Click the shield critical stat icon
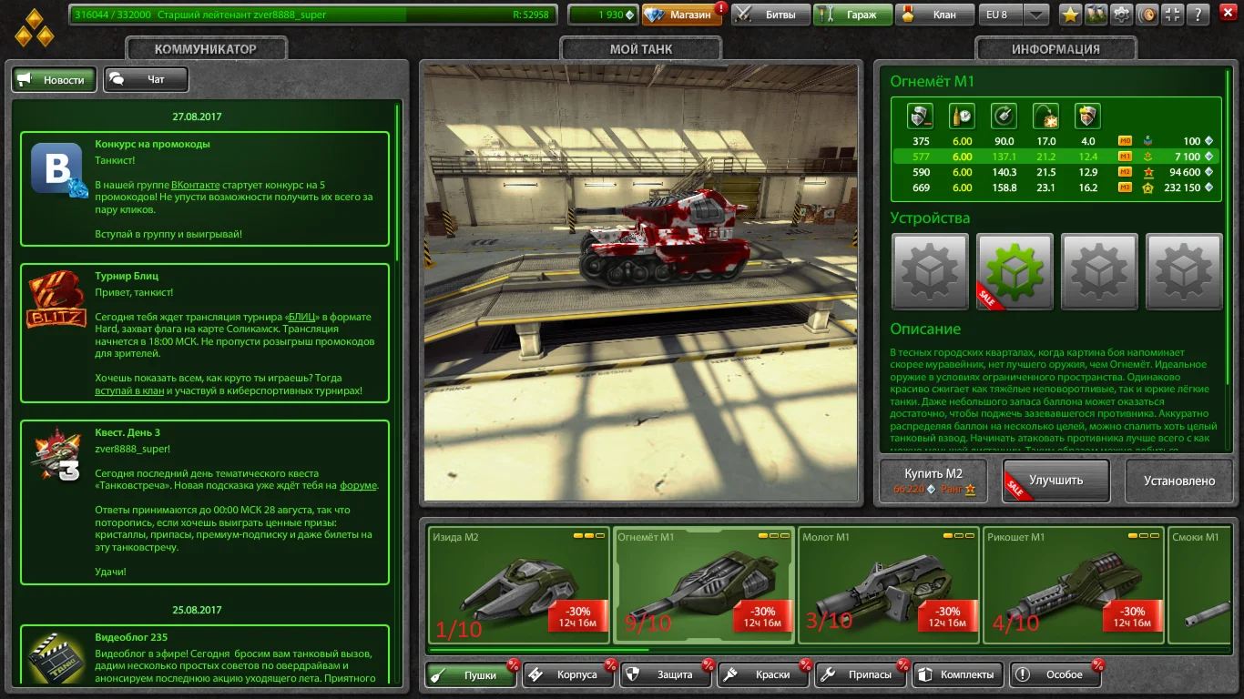Screen dimensions: 1244x699 [x=1087, y=116]
